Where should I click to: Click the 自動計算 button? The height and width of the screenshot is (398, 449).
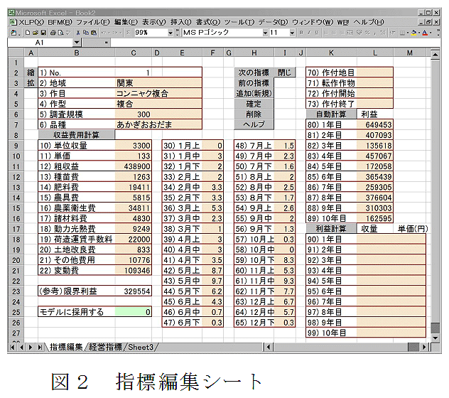332,114
